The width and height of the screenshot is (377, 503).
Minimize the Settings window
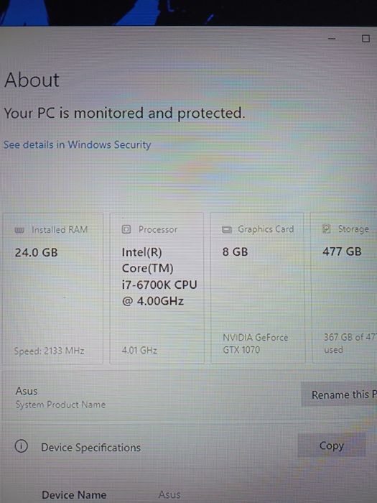[x=332, y=39]
